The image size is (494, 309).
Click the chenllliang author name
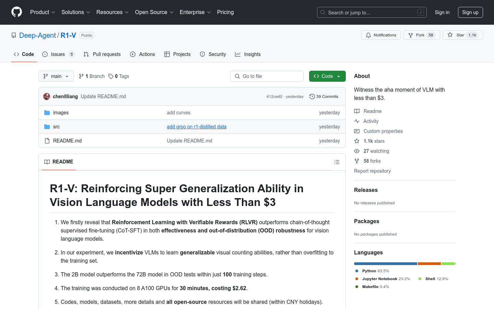click(x=65, y=96)
